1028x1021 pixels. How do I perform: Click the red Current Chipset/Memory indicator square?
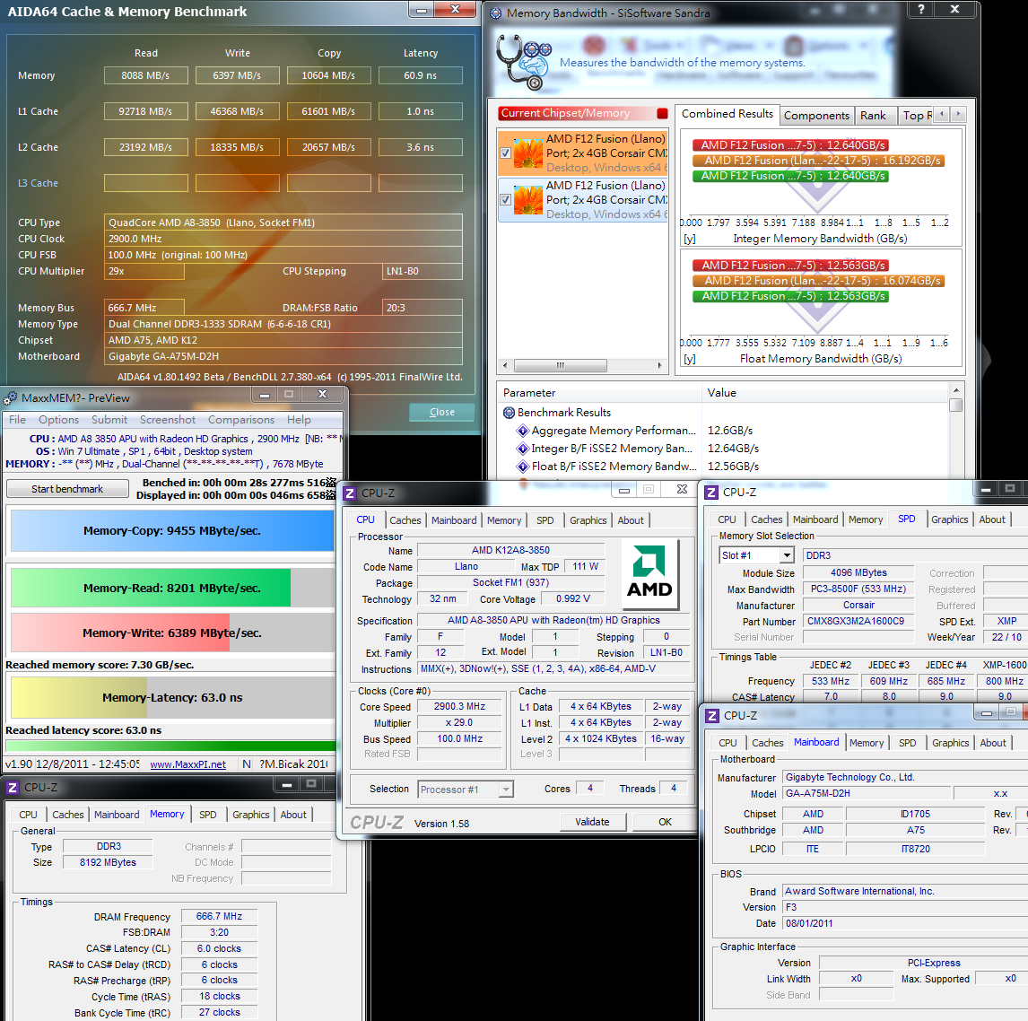coord(662,113)
